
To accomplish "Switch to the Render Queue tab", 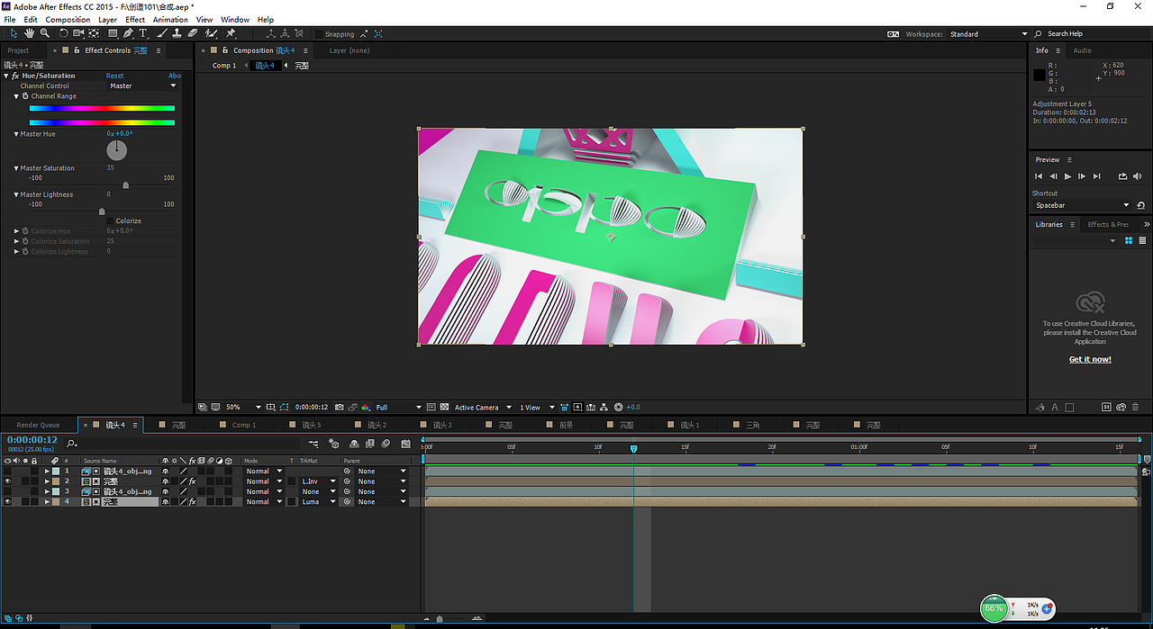I will [38, 425].
